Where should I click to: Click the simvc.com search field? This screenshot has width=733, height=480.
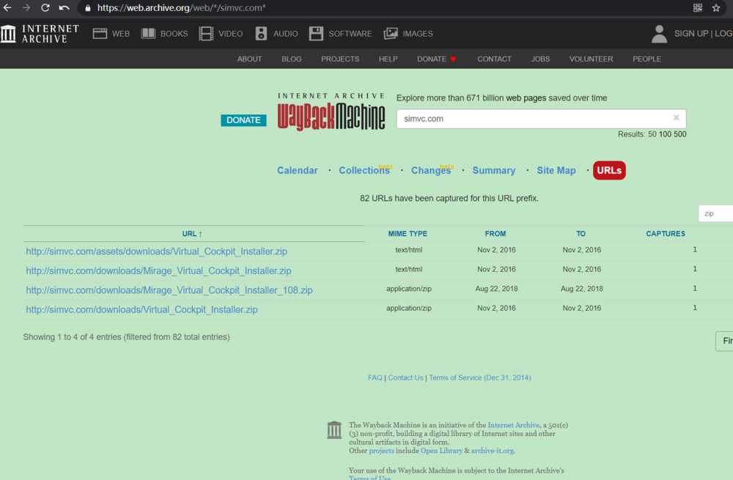point(542,119)
